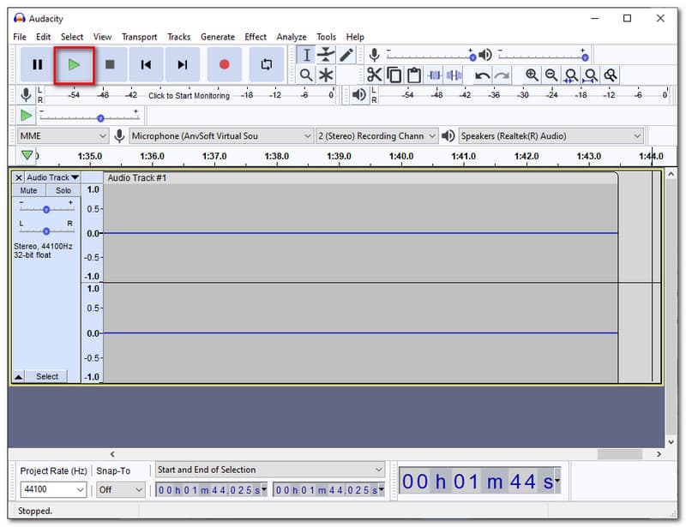Open the MME audio host dropdown
Viewport: 686px width, 527px height.
[62, 136]
